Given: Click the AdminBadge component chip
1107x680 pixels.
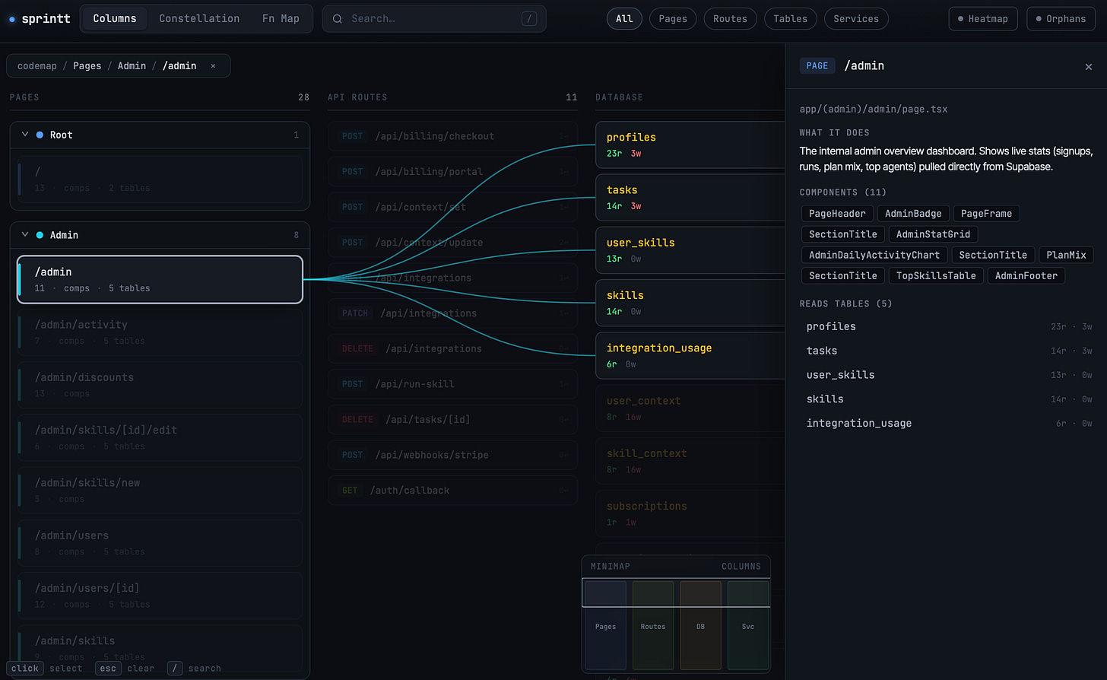Looking at the screenshot, I should 913,214.
